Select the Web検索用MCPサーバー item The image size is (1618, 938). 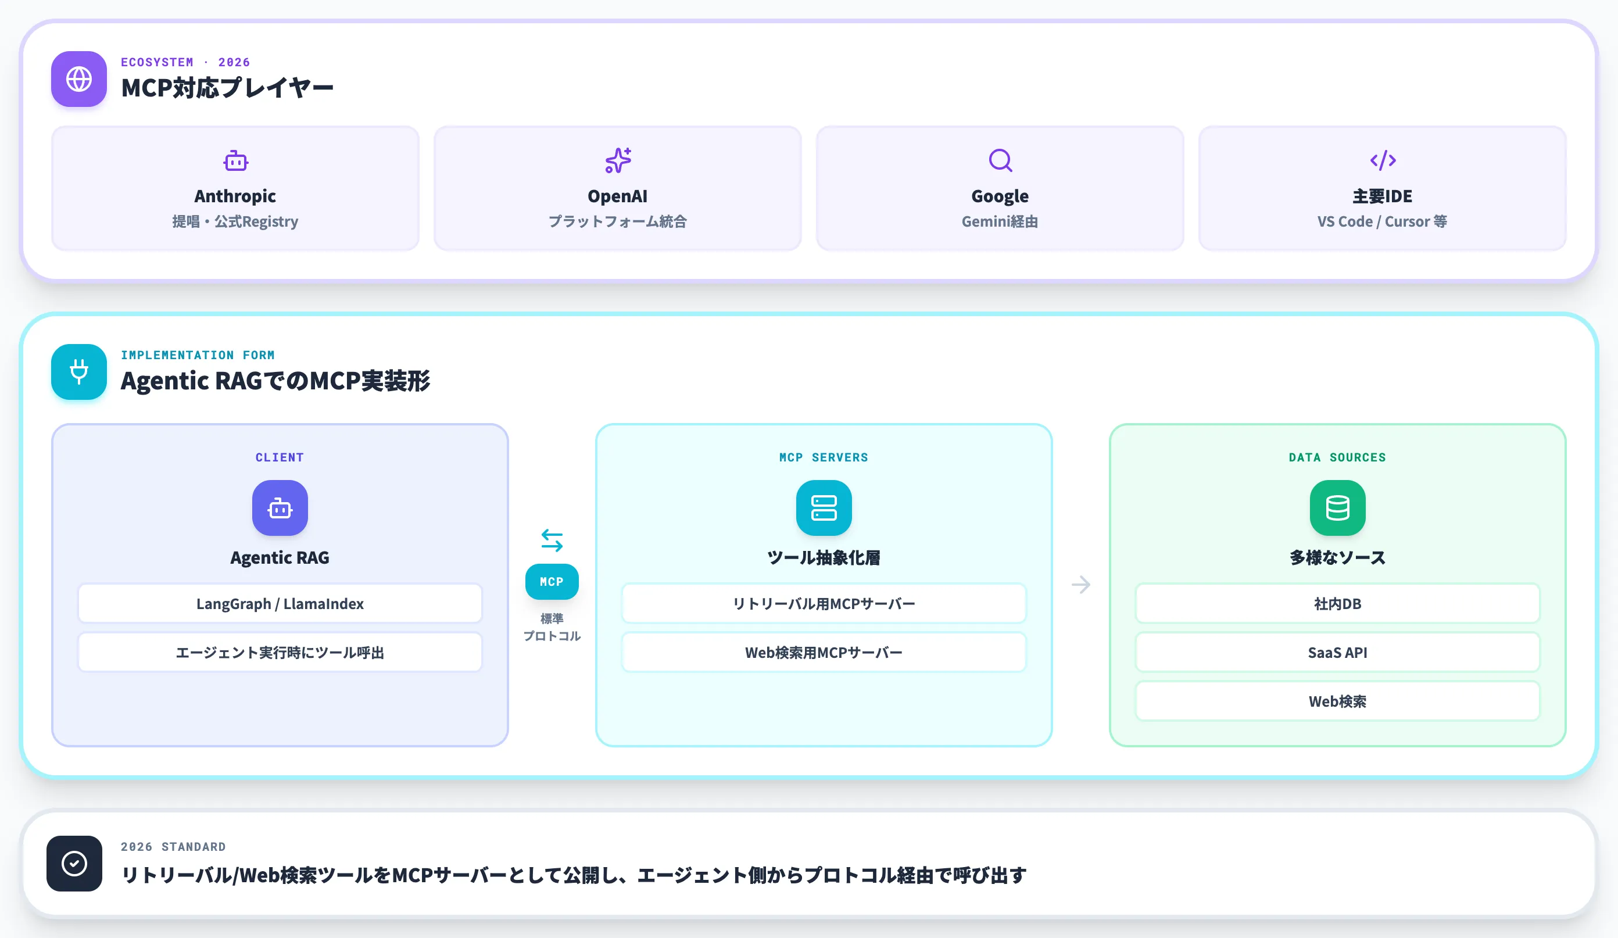(824, 652)
